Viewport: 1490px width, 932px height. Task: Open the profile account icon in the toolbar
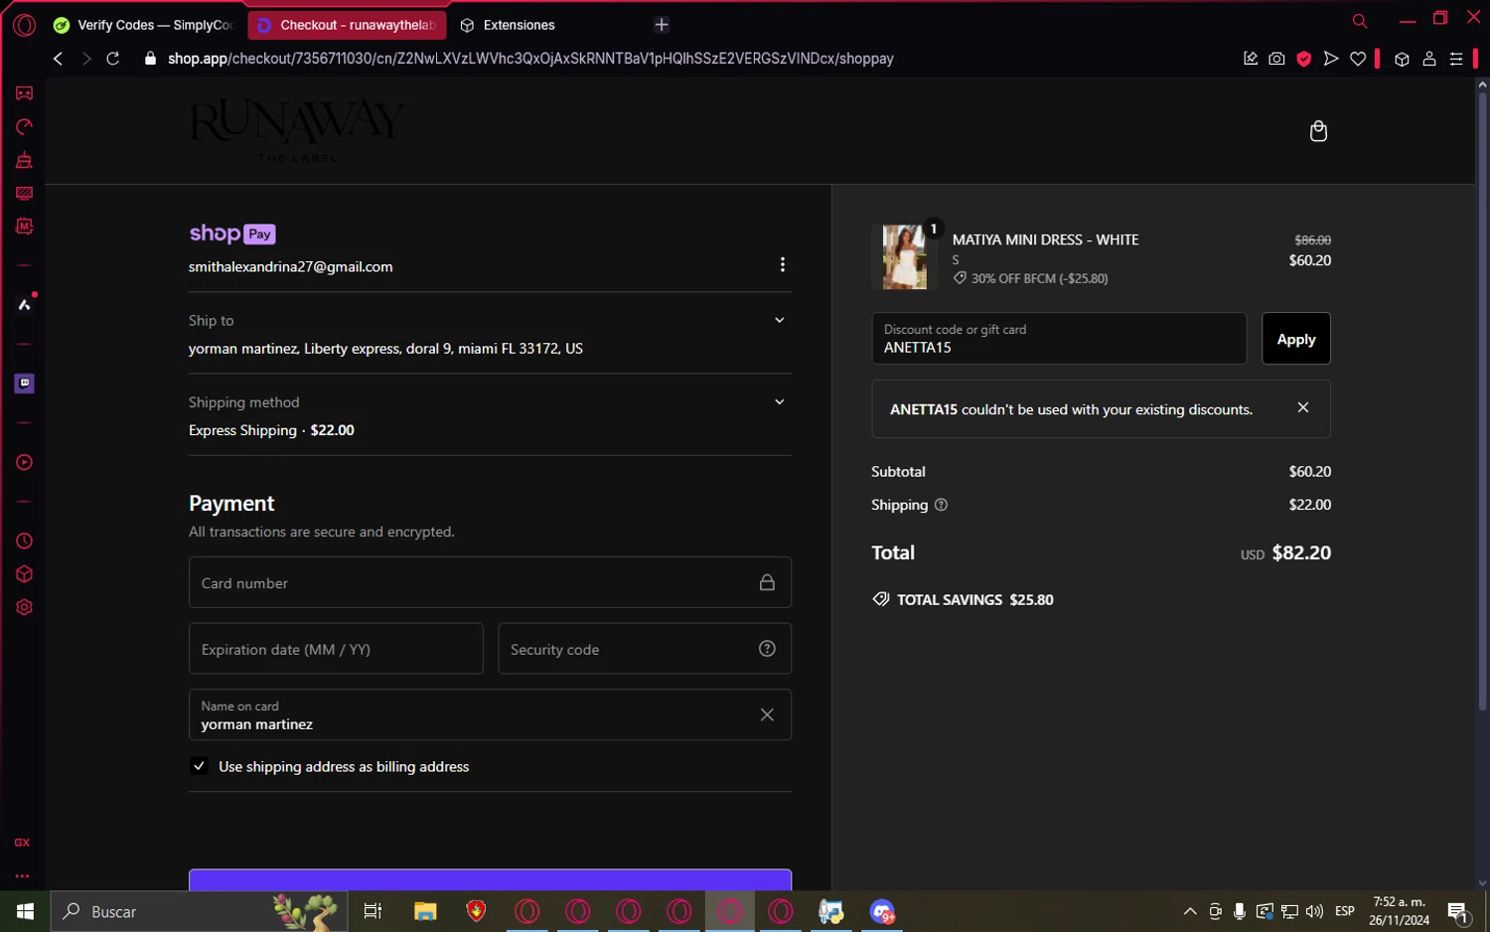(1429, 59)
